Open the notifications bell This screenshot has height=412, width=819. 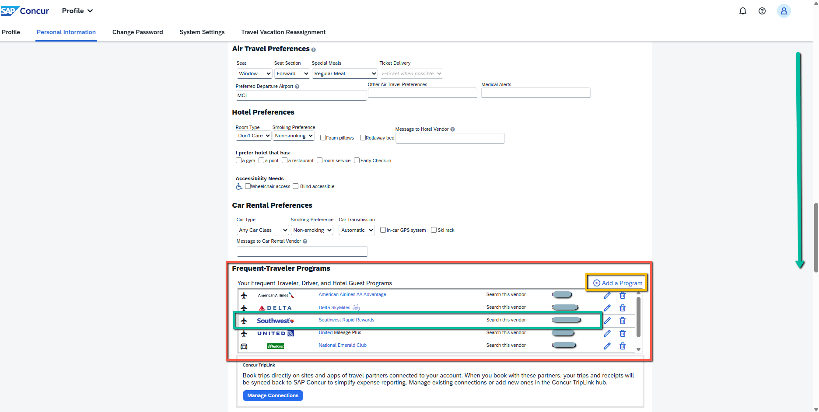coord(742,10)
